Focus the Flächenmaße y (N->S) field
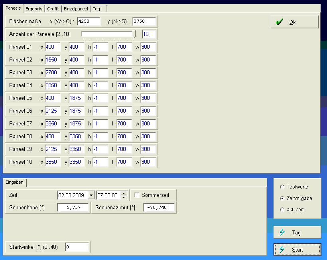 (x=144, y=22)
